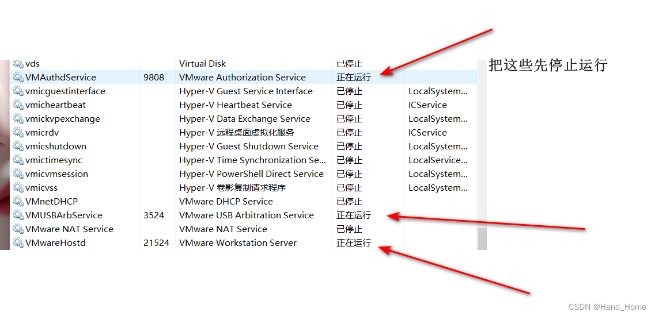
Task: Click 正在运行 status of VMwareHostd
Action: click(353, 242)
